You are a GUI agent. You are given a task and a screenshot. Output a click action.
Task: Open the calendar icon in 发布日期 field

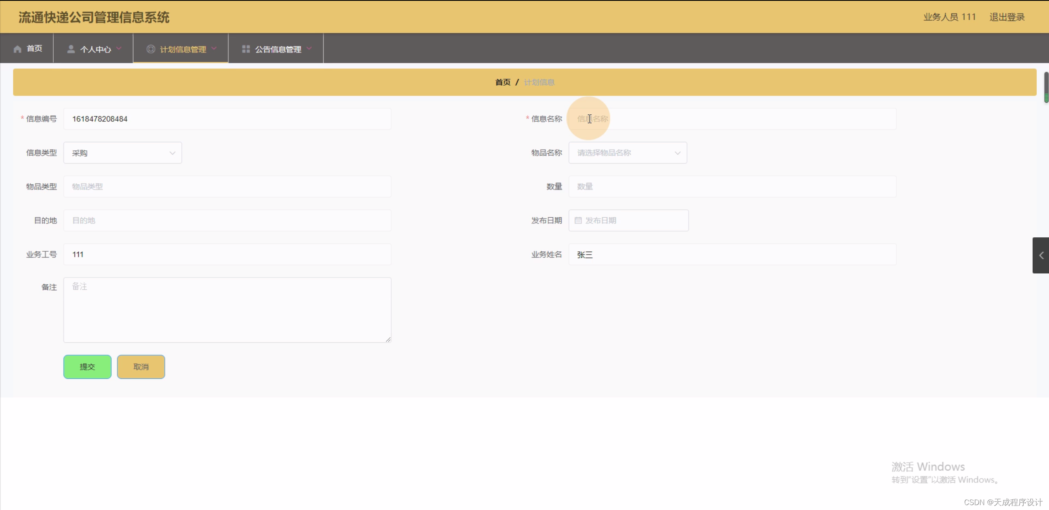[x=578, y=220]
